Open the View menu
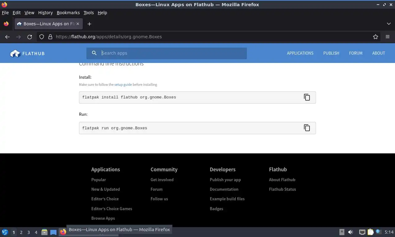This screenshot has width=395, height=237. coord(29,13)
